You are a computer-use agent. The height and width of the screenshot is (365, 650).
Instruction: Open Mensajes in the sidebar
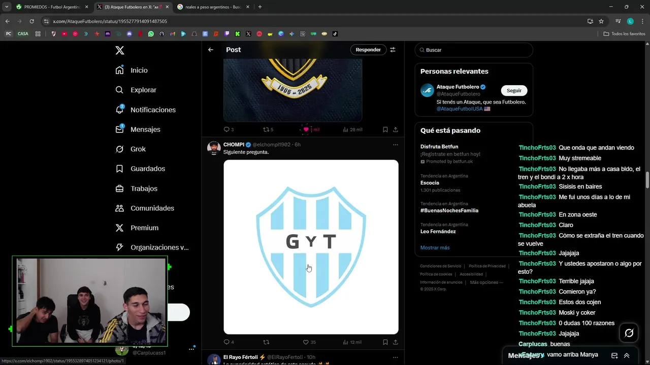tap(138, 129)
